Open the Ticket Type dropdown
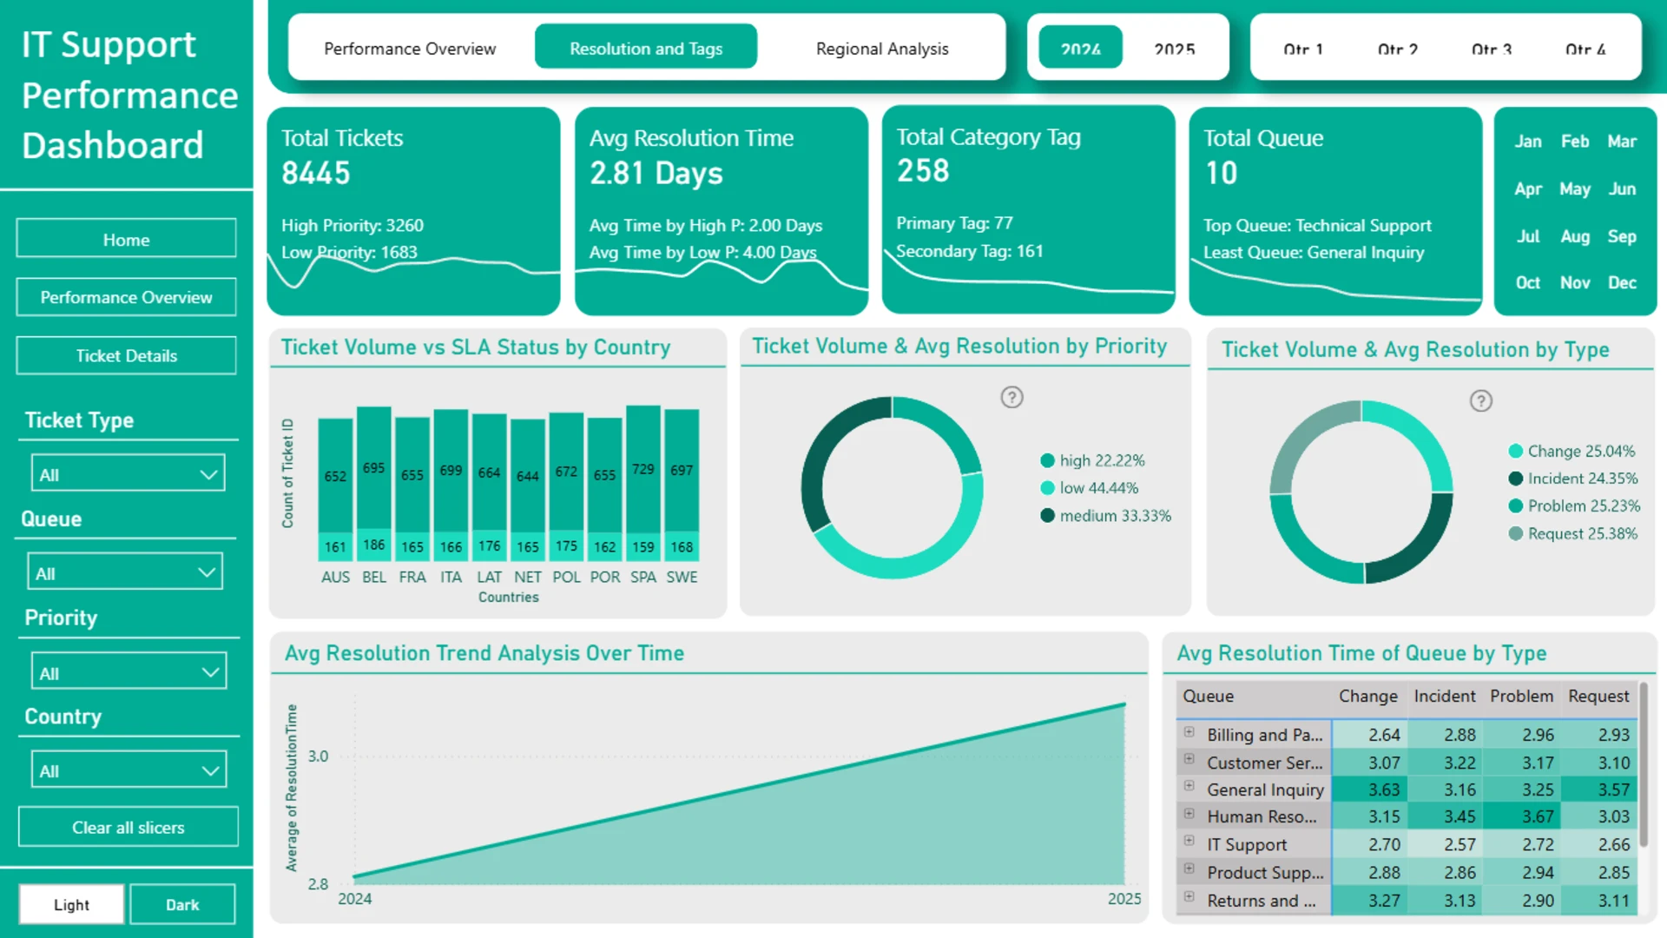Viewport: 1667px width, 938px height. coord(128,474)
